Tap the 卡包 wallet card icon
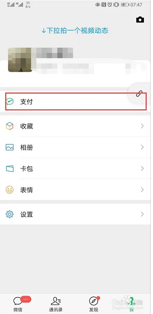 [9, 169]
